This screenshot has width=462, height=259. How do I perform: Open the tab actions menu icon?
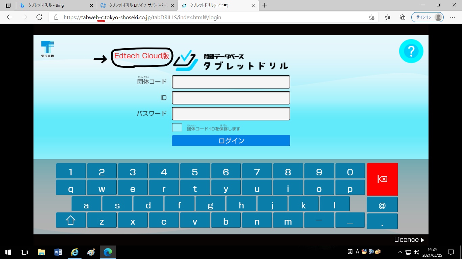coord(8,5)
